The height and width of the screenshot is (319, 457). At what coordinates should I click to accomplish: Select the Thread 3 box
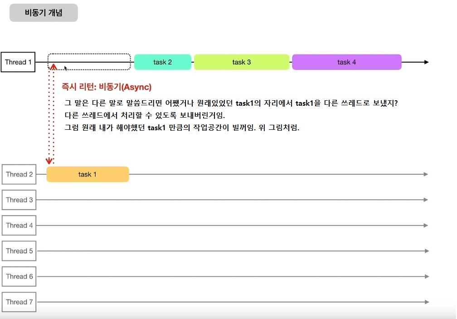[x=19, y=200]
